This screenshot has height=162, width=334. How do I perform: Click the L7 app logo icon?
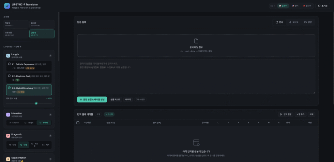(7, 6)
